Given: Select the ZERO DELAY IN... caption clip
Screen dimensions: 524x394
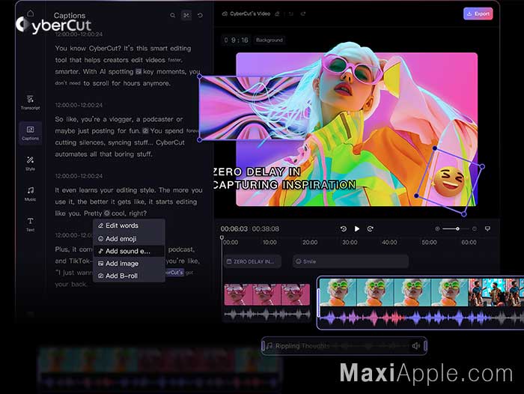Looking at the screenshot, I should 252,261.
